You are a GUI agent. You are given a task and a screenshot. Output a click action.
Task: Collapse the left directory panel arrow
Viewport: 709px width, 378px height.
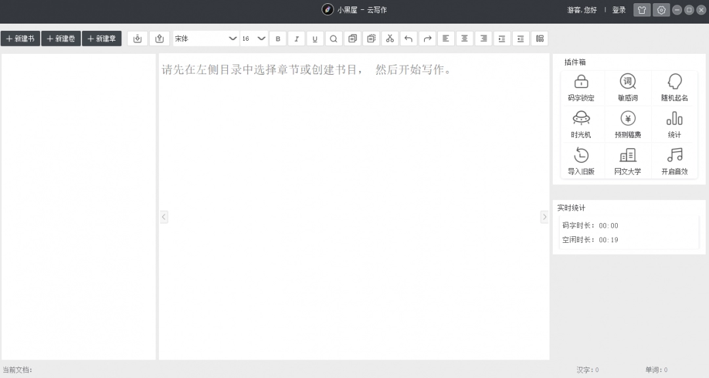(163, 217)
